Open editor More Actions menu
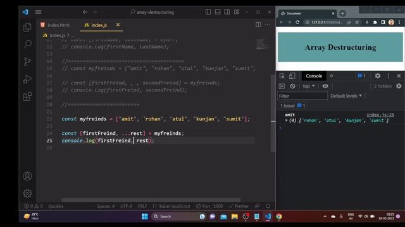This screenshot has height=227, width=405. tap(268, 25)
